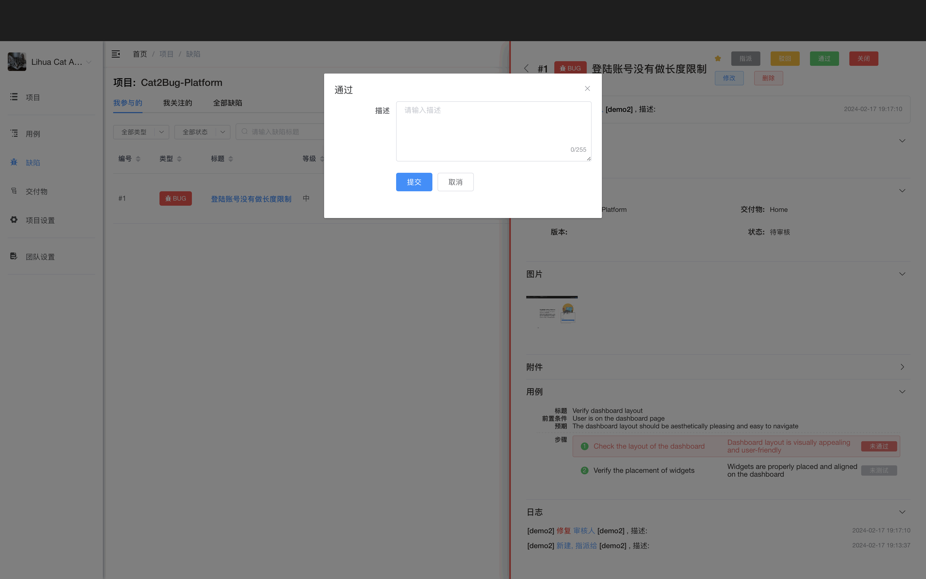Image resolution: width=926 pixels, height=579 pixels.
Task: Collapse the 图片 section chevron
Action: coord(902,274)
